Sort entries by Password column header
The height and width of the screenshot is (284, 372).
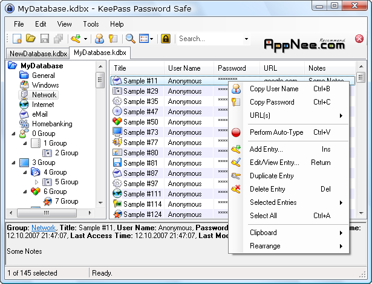point(237,68)
